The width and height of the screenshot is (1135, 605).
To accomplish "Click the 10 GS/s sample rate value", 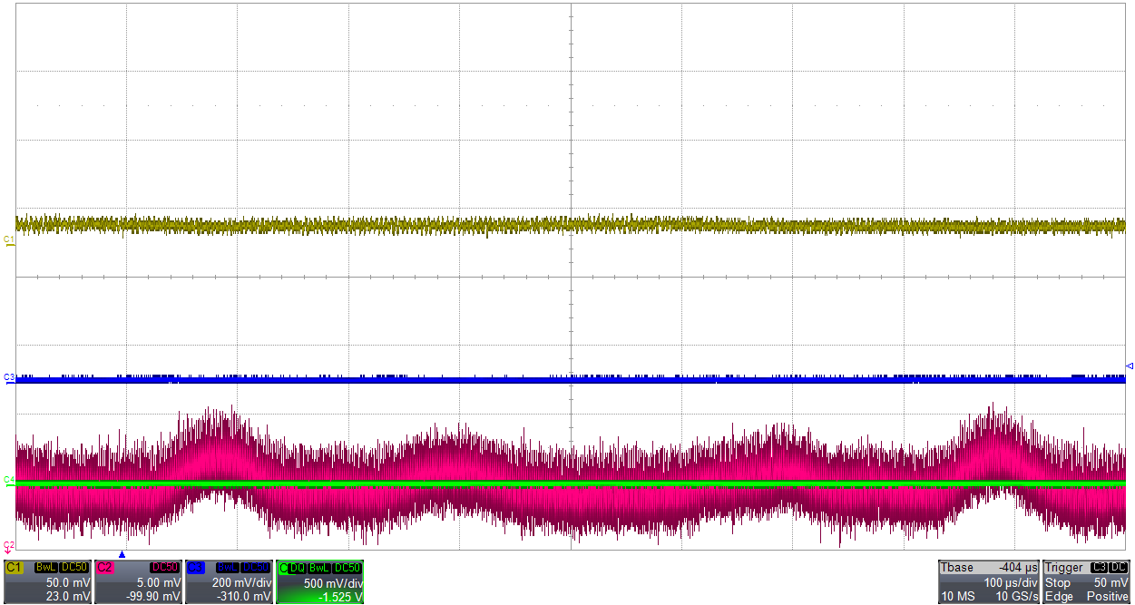I will tap(1015, 596).
